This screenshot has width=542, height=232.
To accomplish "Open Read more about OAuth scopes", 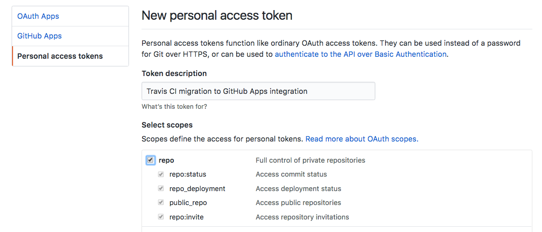I will click(362, 139).
